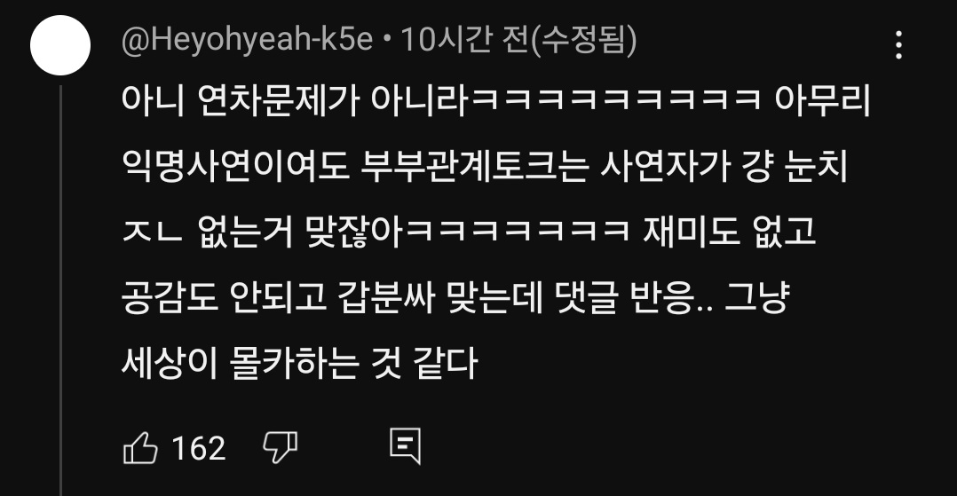Click the ㅋㅋㅋ string on first line
Screen dimensions: 957x496
click(616, 99)
